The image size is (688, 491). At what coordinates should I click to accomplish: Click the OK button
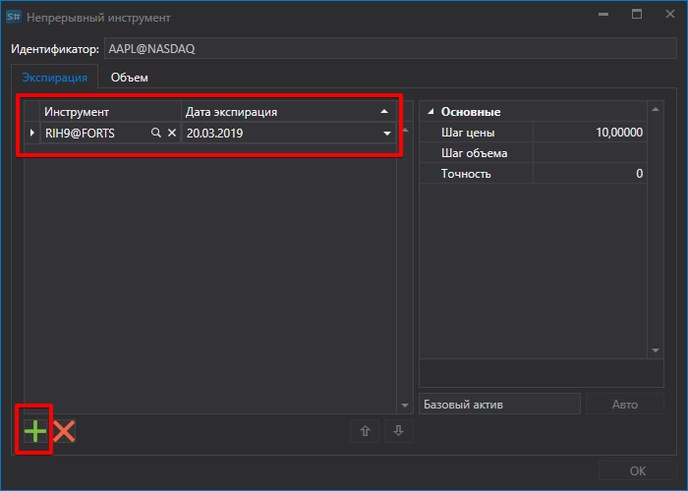pyautogui.click(x=638, y=470)
